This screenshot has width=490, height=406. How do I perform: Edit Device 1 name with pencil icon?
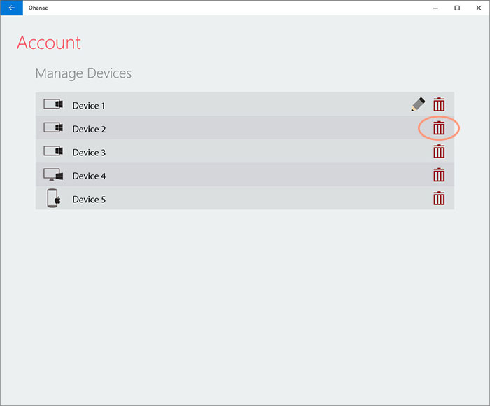coord(418,104)
